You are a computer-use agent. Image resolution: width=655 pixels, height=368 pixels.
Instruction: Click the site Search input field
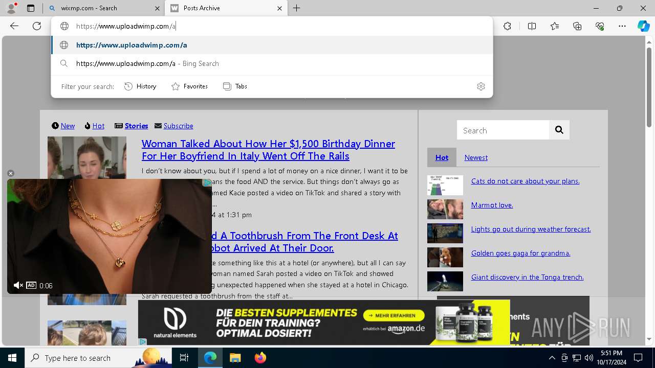coord(503,130)
